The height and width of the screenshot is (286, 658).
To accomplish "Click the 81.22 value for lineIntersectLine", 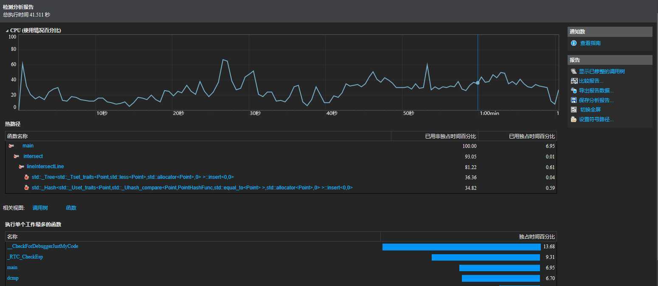I will (471, 167).
